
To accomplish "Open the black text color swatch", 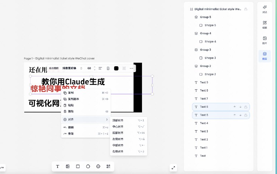I will (116, 68).
